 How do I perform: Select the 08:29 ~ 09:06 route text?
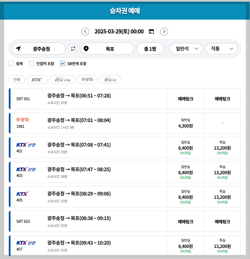coord(79,194)
